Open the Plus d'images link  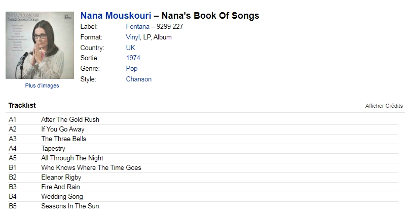point(42,85)
